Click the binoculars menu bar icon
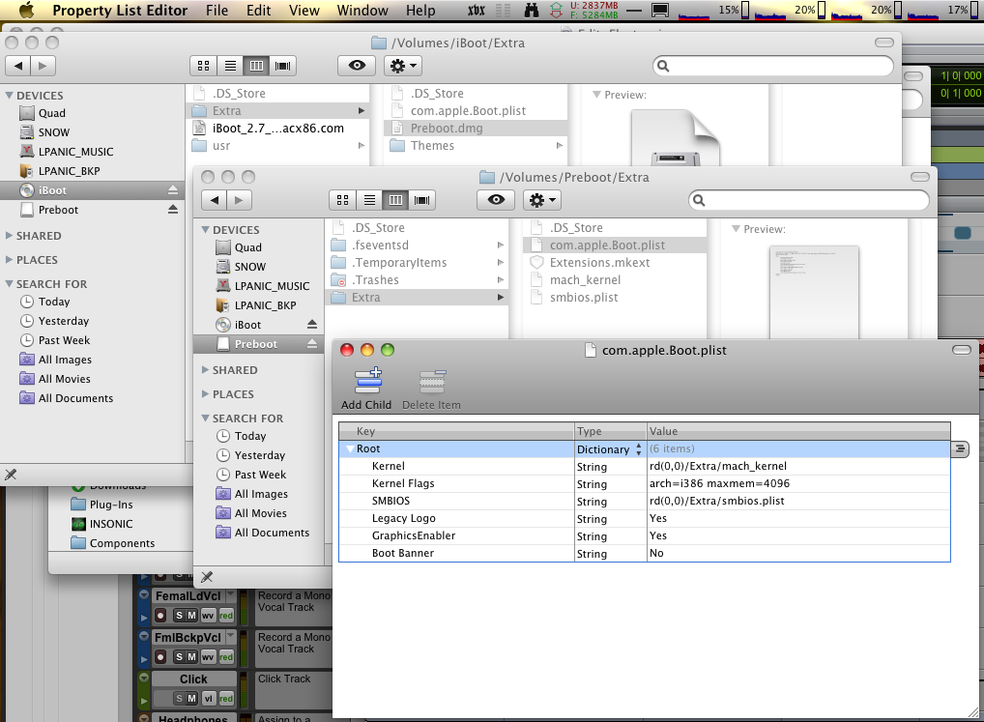 [531, 10]
